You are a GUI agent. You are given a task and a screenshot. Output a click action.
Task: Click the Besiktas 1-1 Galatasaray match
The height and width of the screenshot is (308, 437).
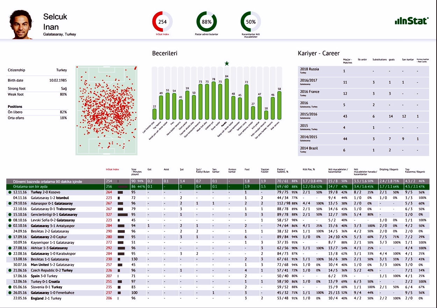(50, 259)
